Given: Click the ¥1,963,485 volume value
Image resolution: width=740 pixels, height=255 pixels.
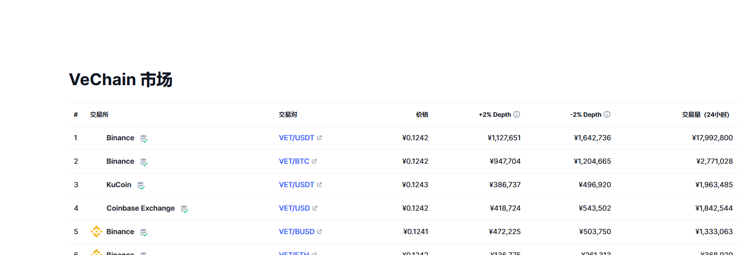Looking at the screenshot, I should pos(714,185).
